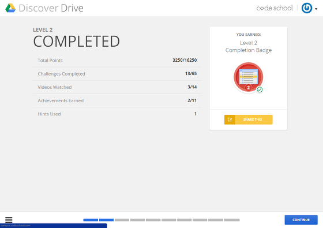Image resolution: width=323 pixels, height=228 pixels.
Task: Click the green checkmark on the badge
Action: (260, 89)
